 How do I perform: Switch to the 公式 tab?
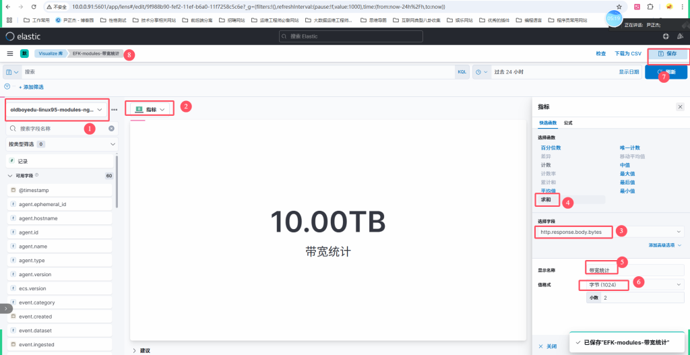[x=568, y=123]
